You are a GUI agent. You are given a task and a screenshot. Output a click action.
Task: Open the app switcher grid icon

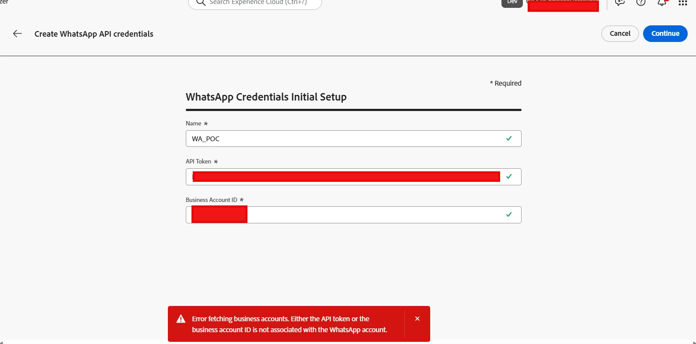(x=682, y=3)
